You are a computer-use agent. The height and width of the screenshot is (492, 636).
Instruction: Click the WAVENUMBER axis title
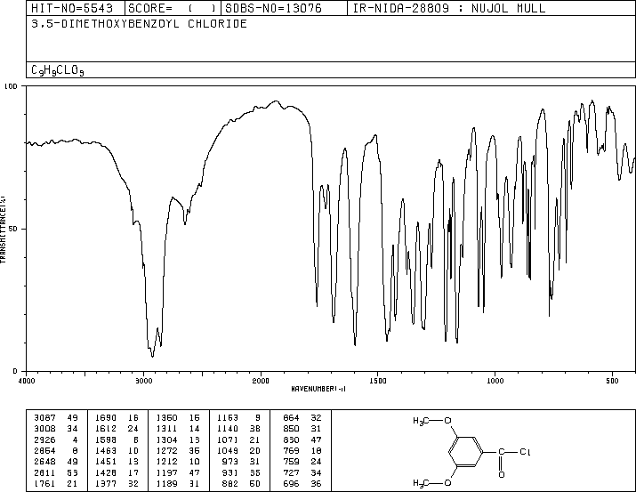[318, 389]
